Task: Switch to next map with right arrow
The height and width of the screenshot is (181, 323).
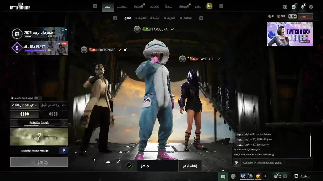Action: click(x=64, y=123)
